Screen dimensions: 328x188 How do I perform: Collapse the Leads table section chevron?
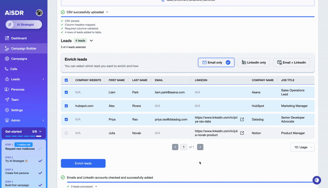[x=91, y=41]
